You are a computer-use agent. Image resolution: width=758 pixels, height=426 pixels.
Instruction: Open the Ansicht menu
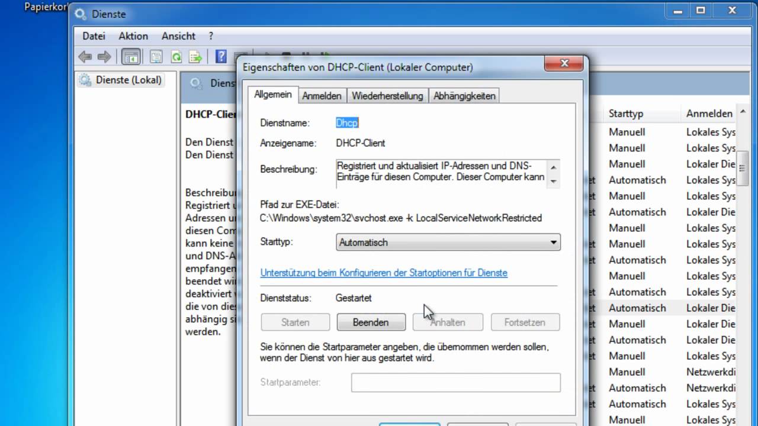click(x=178, y=36)
